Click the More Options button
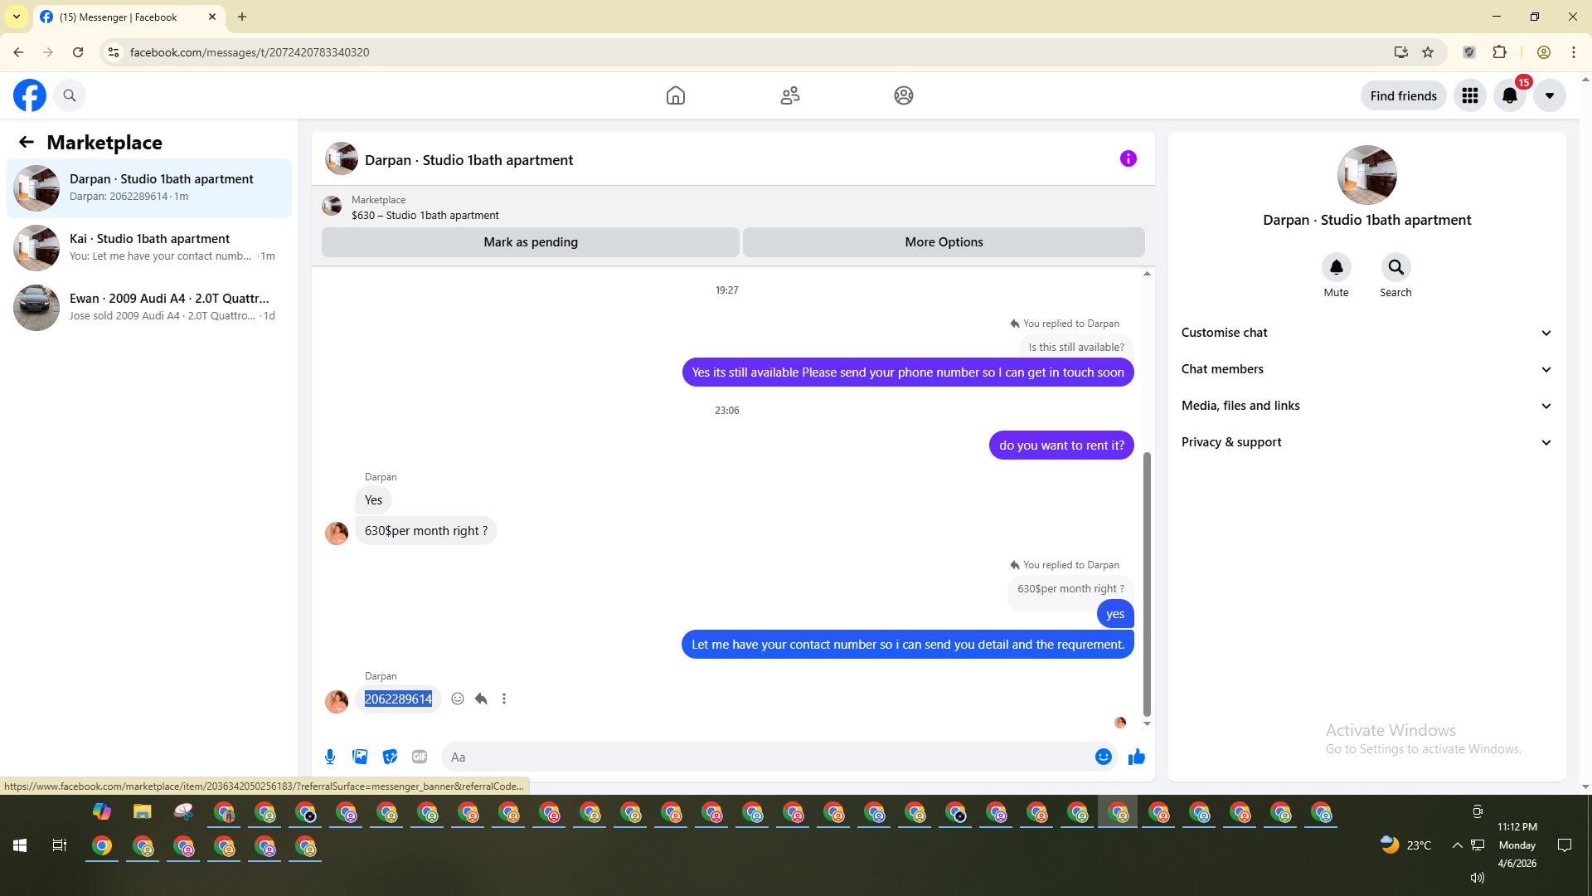 [944, 242]
